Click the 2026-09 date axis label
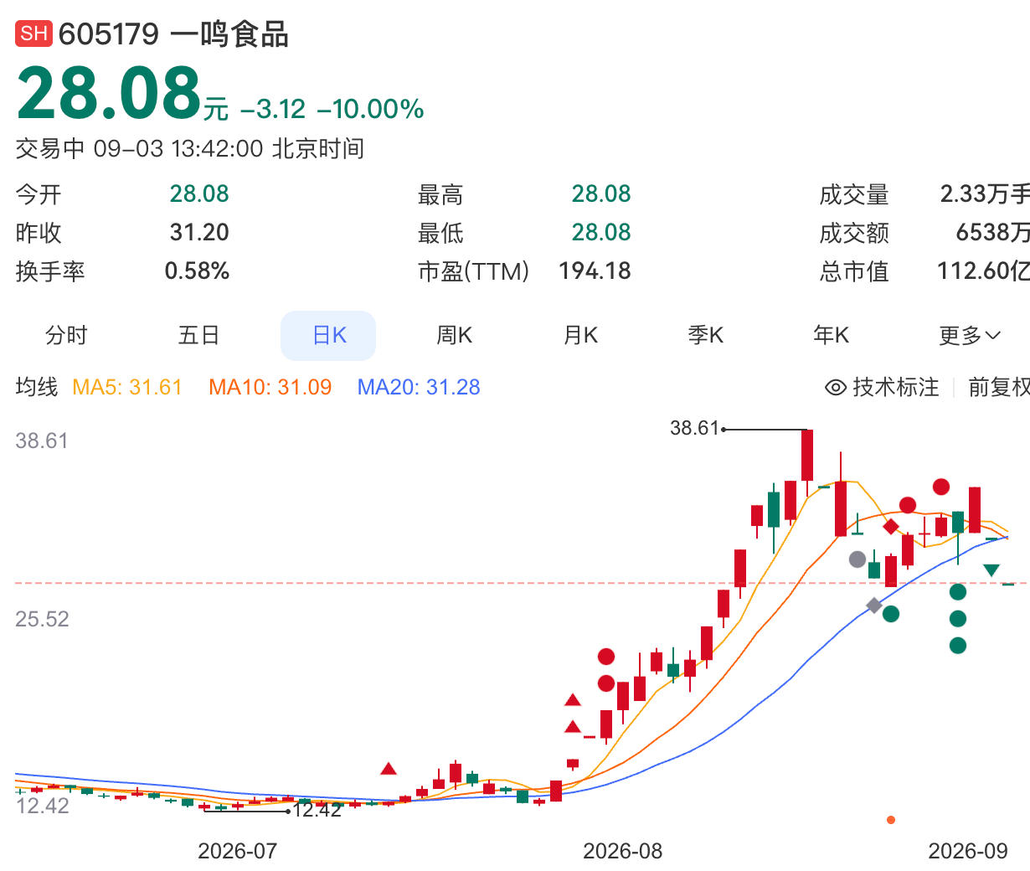 pyautogui.click(x=968, y=851)
